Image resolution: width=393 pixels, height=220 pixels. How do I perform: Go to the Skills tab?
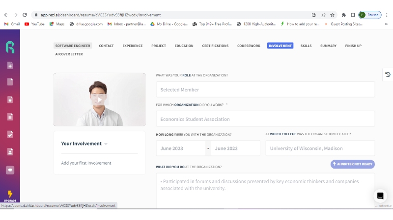click(x=306, y=46)
